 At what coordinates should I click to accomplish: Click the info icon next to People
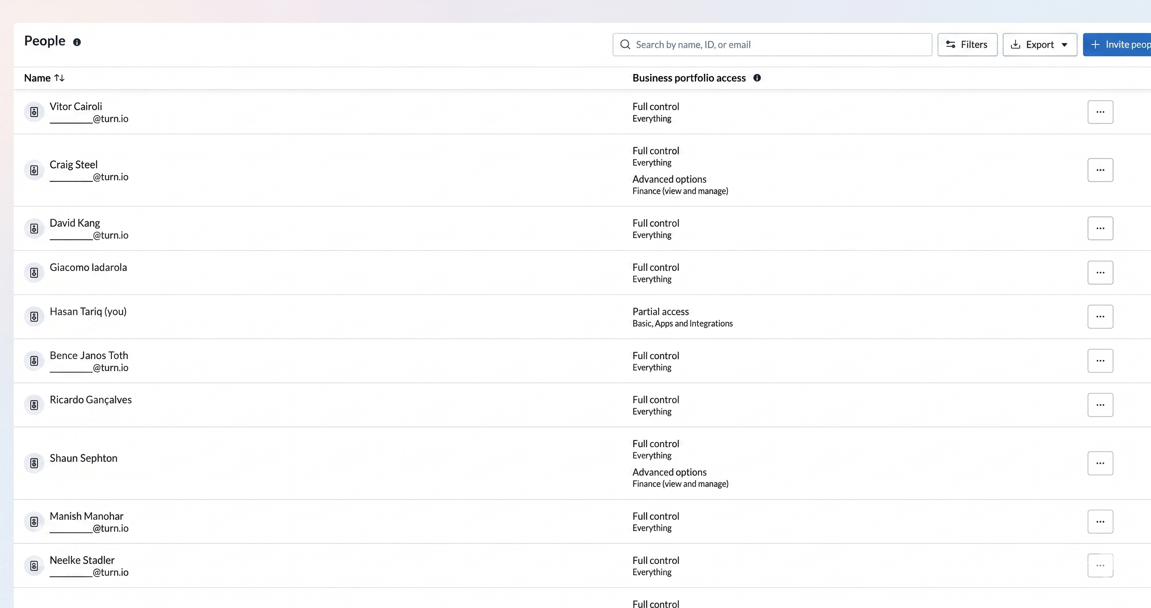tap(77, 42)
